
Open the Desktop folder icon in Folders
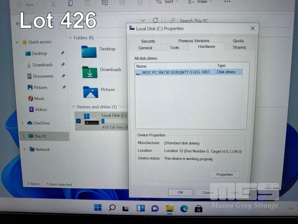point(89,52)
